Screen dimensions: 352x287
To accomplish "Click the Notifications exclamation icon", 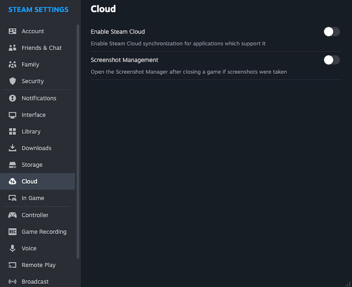I will pos(12,98).
